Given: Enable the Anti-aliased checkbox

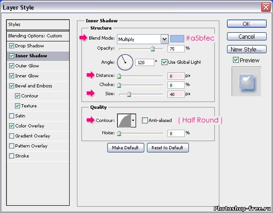Looking at the screenshot, I should click(x=145, y=121).
